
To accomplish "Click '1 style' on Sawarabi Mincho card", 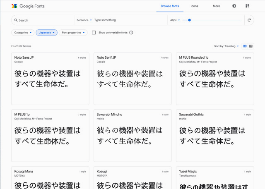I will [x=165, y=115].
